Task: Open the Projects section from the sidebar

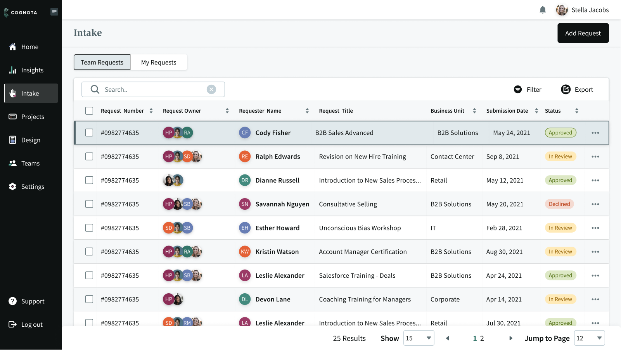Action: (13, 117)
